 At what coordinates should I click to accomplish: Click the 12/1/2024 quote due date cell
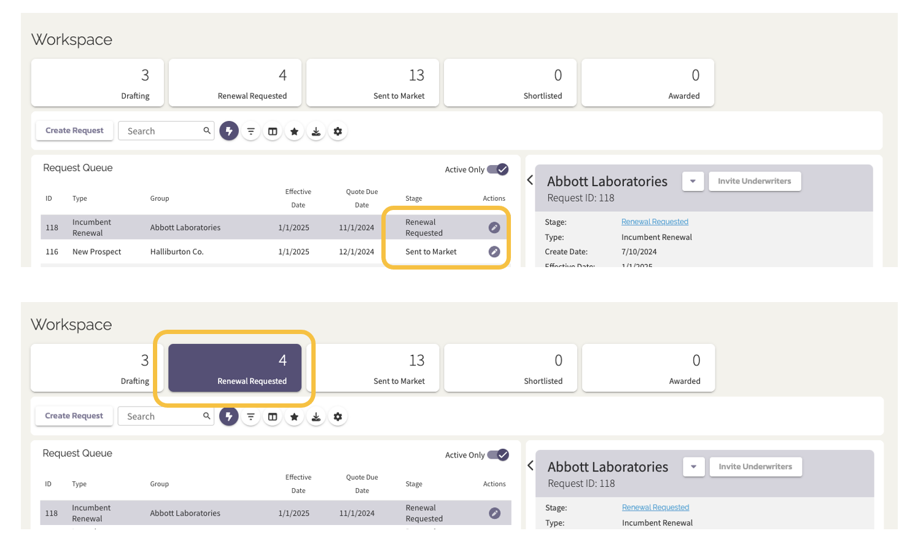click(x=357, y=252)
